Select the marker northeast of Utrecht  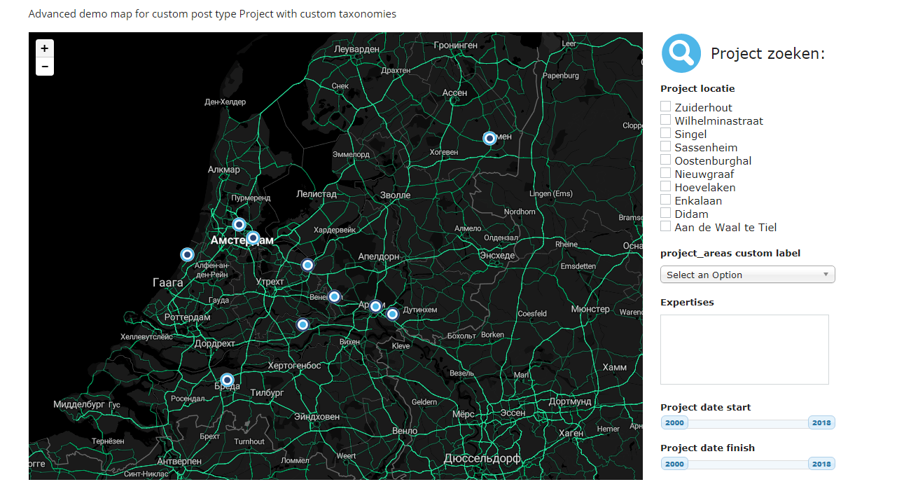[307, 265]
